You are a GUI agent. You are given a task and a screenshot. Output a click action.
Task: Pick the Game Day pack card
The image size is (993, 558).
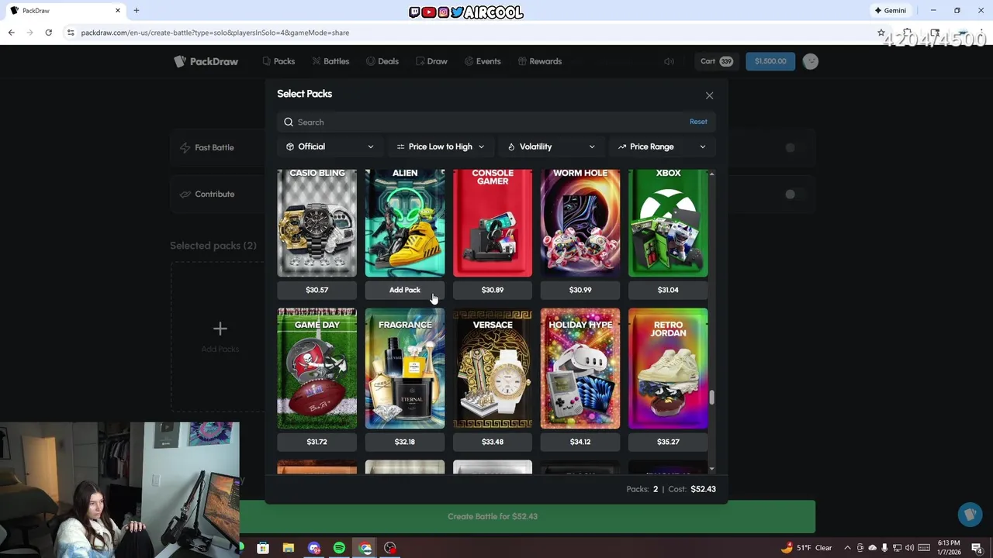[317, 369]
